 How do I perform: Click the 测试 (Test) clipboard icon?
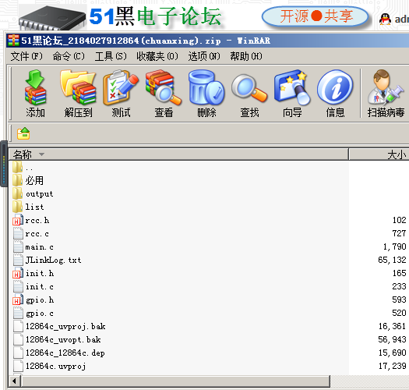tap(121, 87)
